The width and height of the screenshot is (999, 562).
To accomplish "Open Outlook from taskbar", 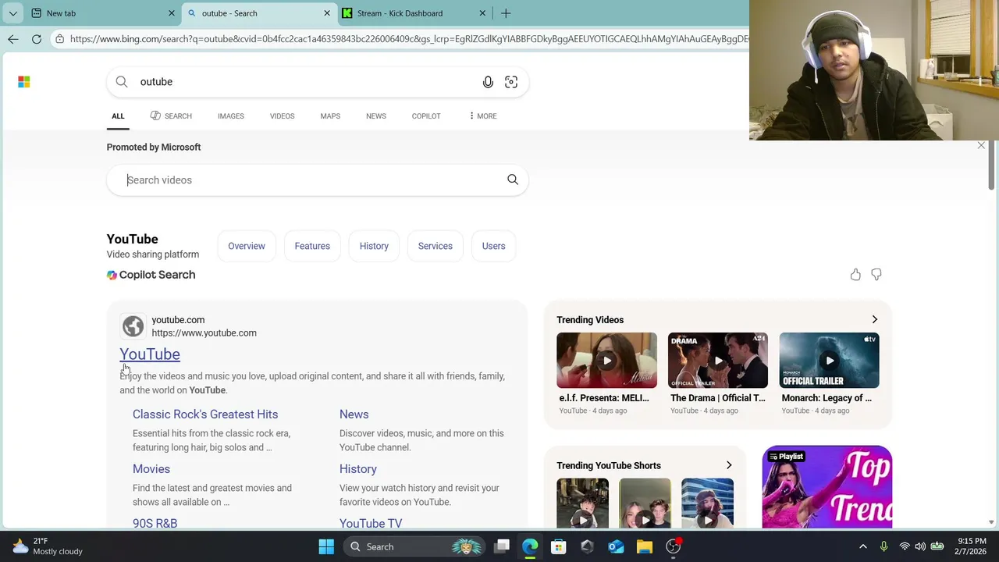I will (x=616, y=547).
